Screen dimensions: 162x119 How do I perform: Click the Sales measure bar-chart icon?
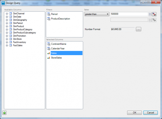coord(49,53)
